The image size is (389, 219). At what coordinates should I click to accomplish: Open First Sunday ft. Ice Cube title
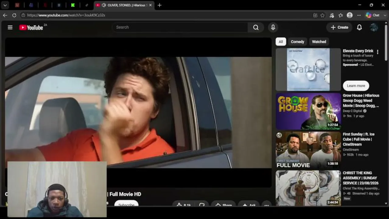click(x=359, y=139)
